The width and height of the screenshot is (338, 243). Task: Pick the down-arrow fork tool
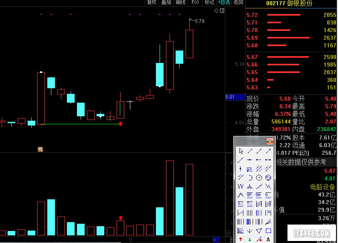pos(250,231)
